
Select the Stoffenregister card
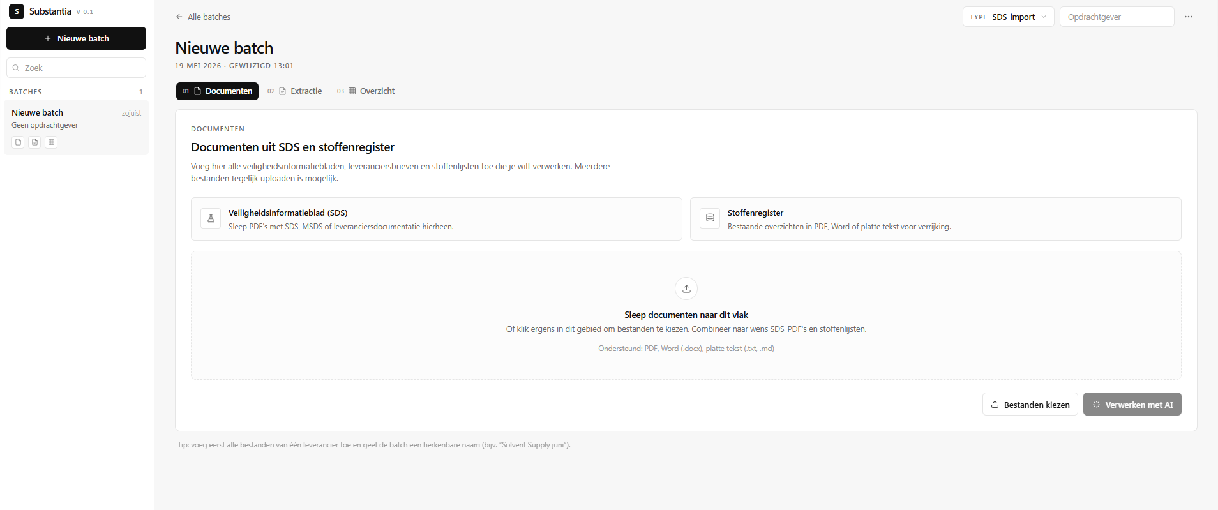pyautogui.click(x=935, y=219)
